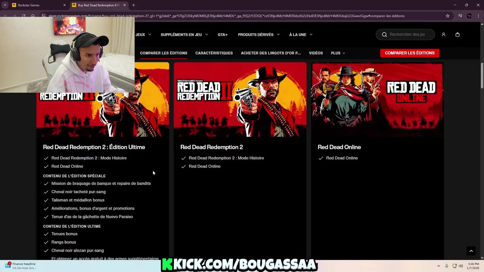Click the back-to-top arrow button
484x272 pixels.
pos(471,251)
